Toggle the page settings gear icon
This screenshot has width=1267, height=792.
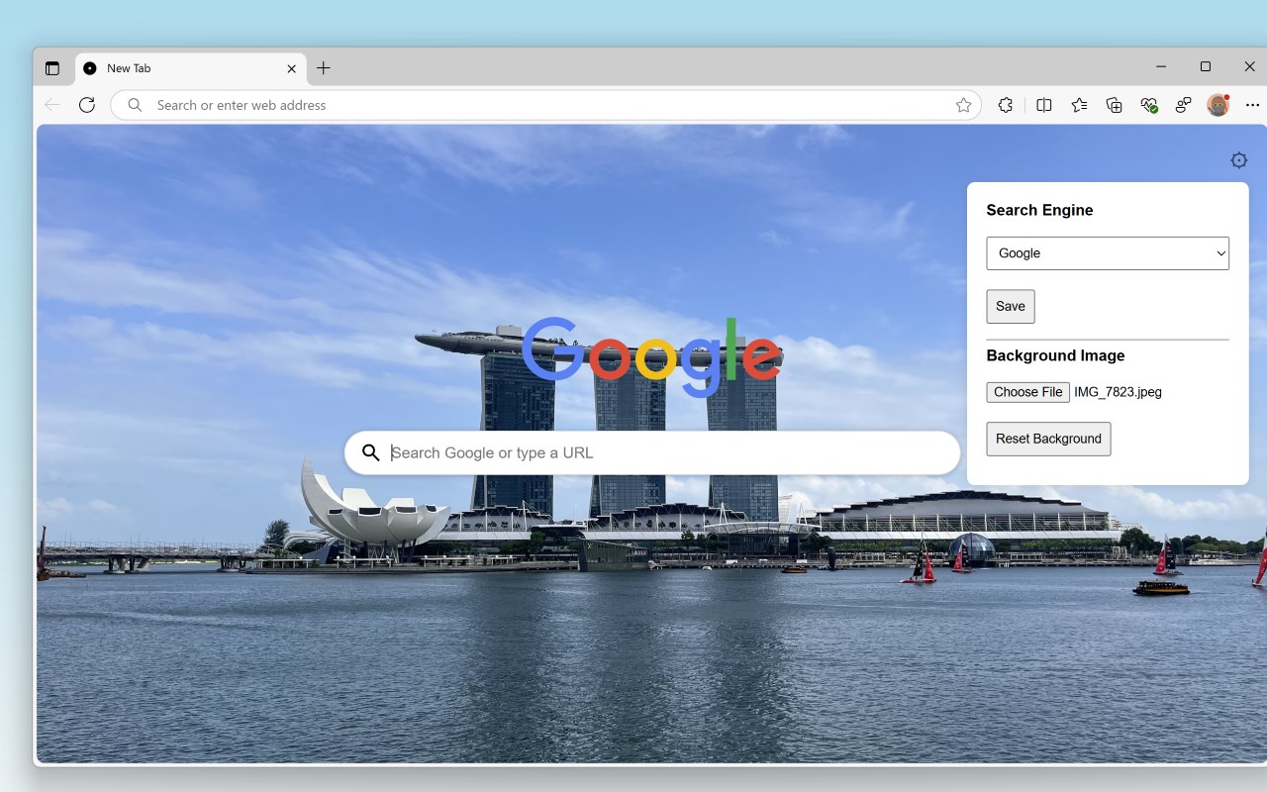click(x=1238, y=160)
